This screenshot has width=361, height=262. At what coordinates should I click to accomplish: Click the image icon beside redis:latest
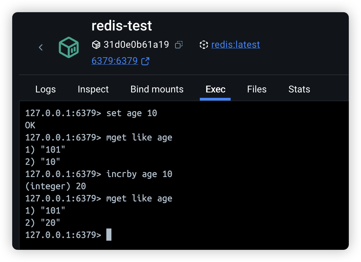pos(204,45)
